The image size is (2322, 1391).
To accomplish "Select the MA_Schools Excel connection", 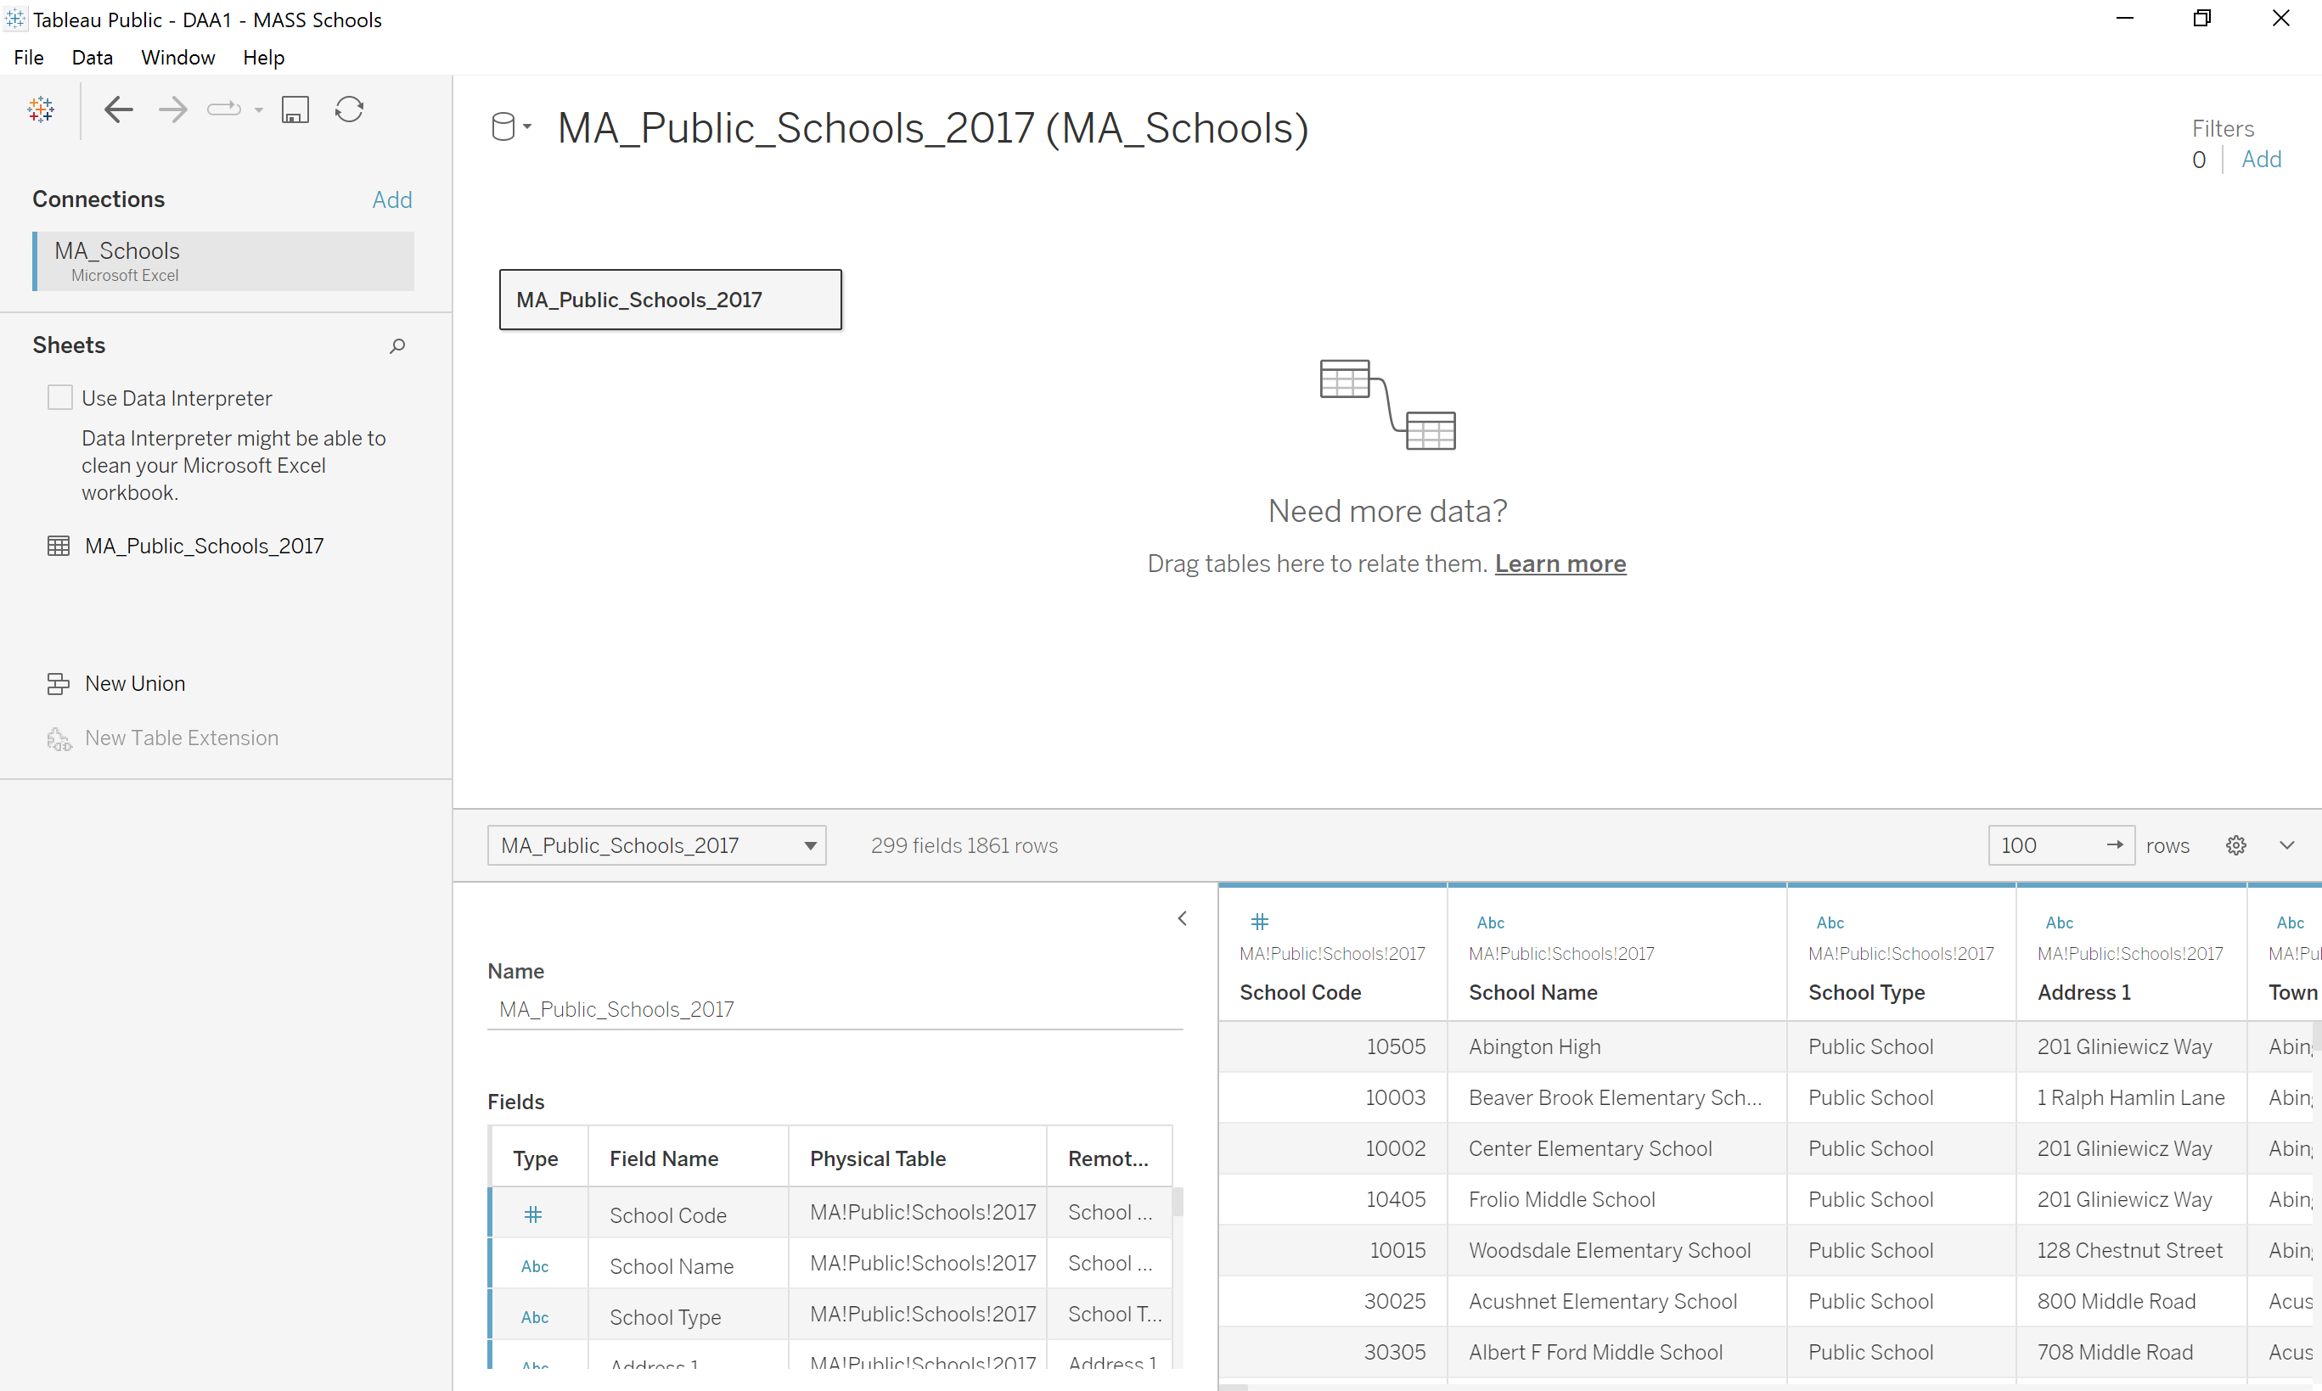I will [223, 261].
